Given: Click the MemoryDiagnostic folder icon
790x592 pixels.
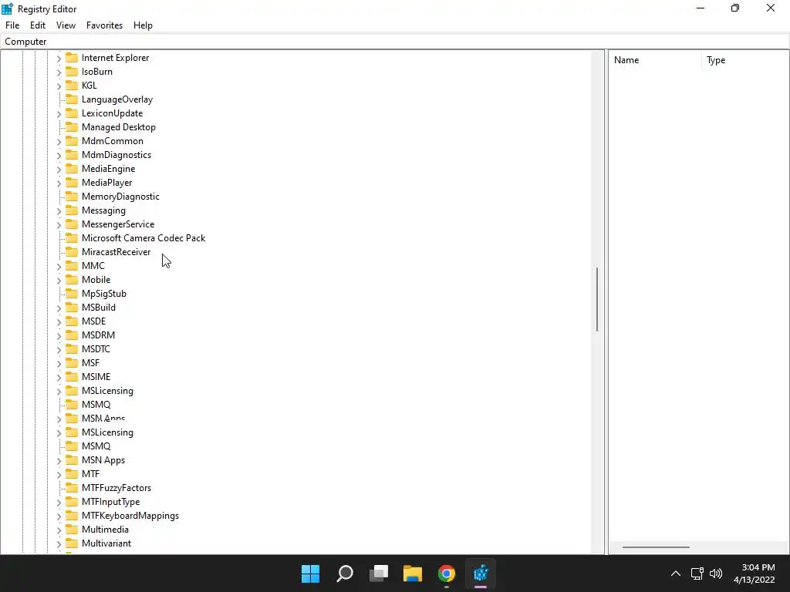Looking at the screenshot, I should 72,197.
